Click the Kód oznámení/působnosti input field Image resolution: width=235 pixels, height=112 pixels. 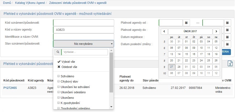click(x=83, y=23)
